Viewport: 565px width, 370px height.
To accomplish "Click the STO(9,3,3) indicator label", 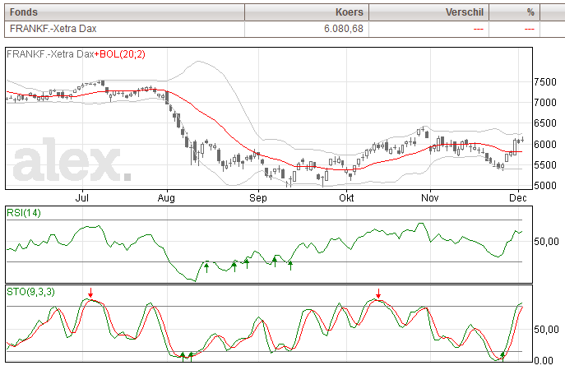I will pos(30,291).
